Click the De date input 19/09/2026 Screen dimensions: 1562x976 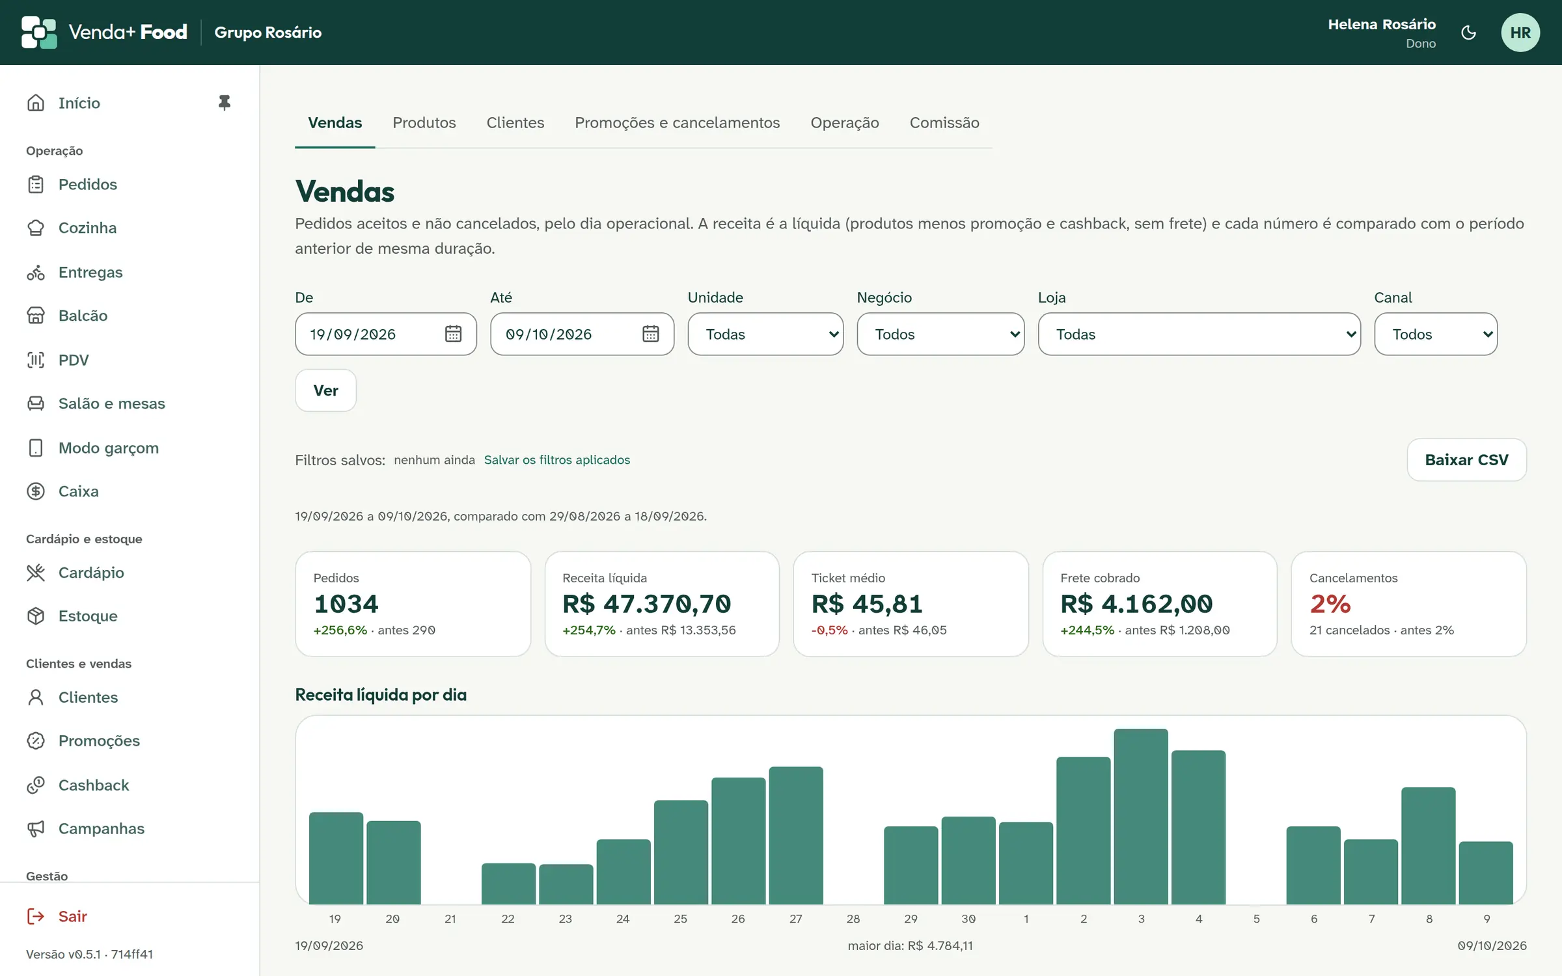coord(386,334)
